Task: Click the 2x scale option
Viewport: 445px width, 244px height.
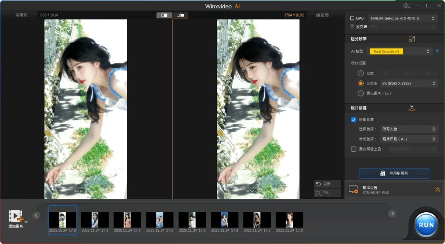Action: pos(386,73)
